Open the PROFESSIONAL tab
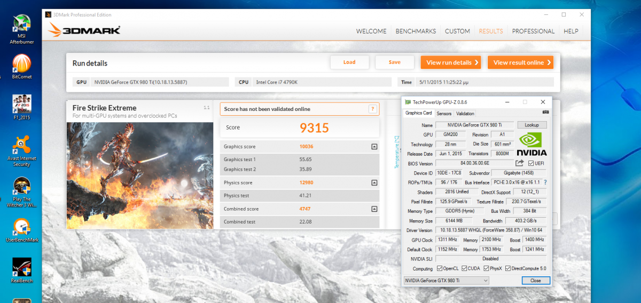The image size is (641, 303). [x=533, y=31]
